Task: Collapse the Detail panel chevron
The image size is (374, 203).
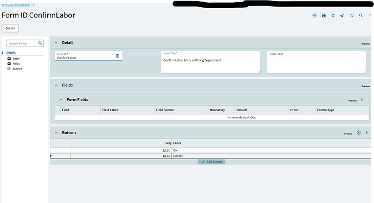Action: [x=56, y=43]
